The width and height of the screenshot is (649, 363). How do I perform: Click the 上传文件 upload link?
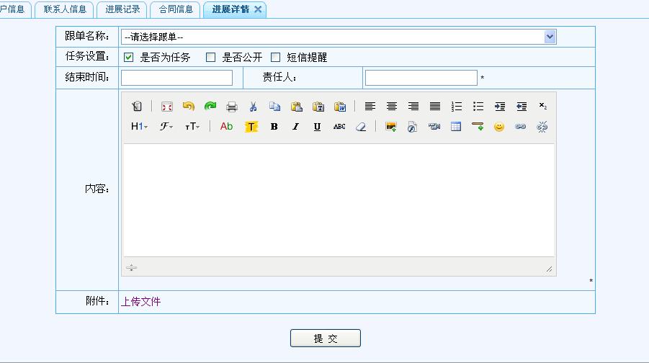140,302
